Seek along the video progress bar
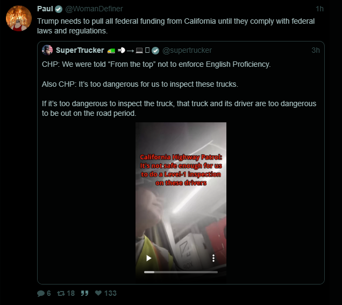Image resolution: width=342 pixels, height=305 pixels. point(181,272)
